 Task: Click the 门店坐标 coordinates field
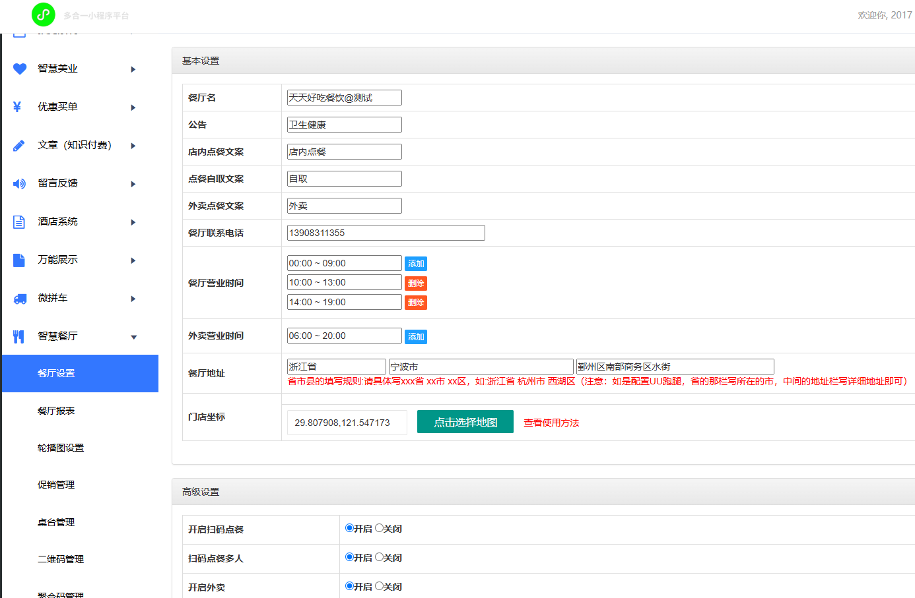pos(347,423)
